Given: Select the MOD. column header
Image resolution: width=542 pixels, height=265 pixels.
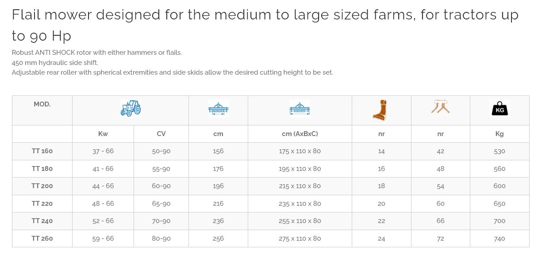Looking at the screenshot, I should tap(42, 104).
